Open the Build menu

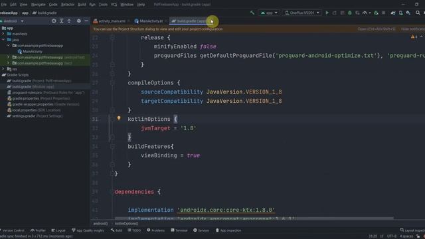coord(82,5)
